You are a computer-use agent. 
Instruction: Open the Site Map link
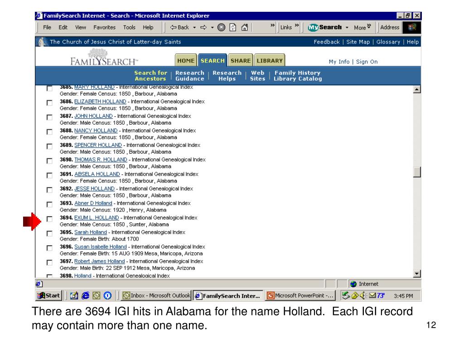point(358,42)
